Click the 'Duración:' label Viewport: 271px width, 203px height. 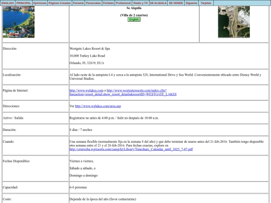(10, 130)
